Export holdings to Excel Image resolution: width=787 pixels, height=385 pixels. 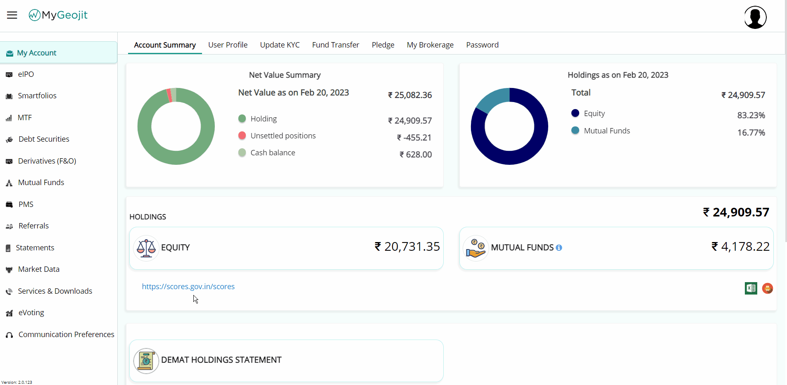tap(751, 288)
